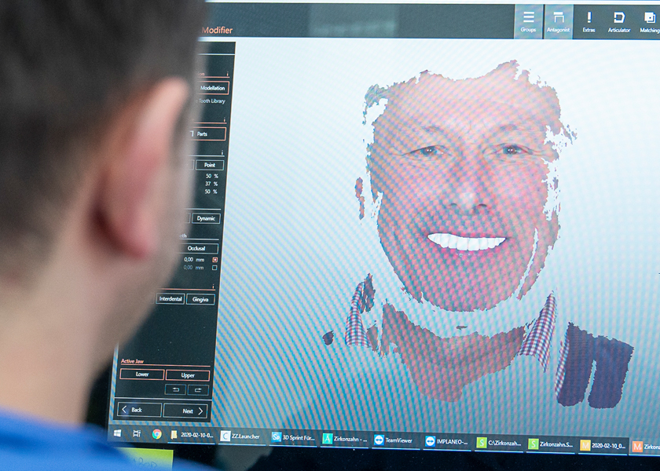Open the Articulator tool

click(619, 21)
